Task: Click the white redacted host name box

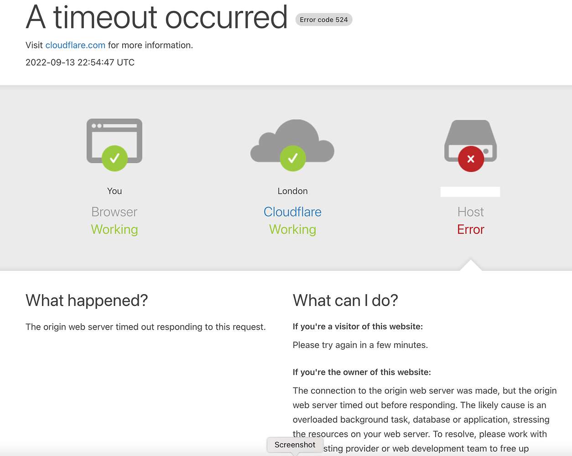Action: (470, 192)
